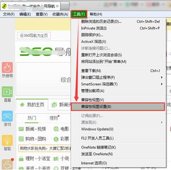Click the 购物 shopping icon

[x=21, y=139]
